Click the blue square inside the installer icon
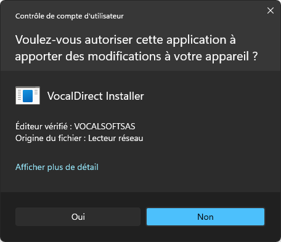The width and height of the screenshot is (281, 242). pos(28,96)
